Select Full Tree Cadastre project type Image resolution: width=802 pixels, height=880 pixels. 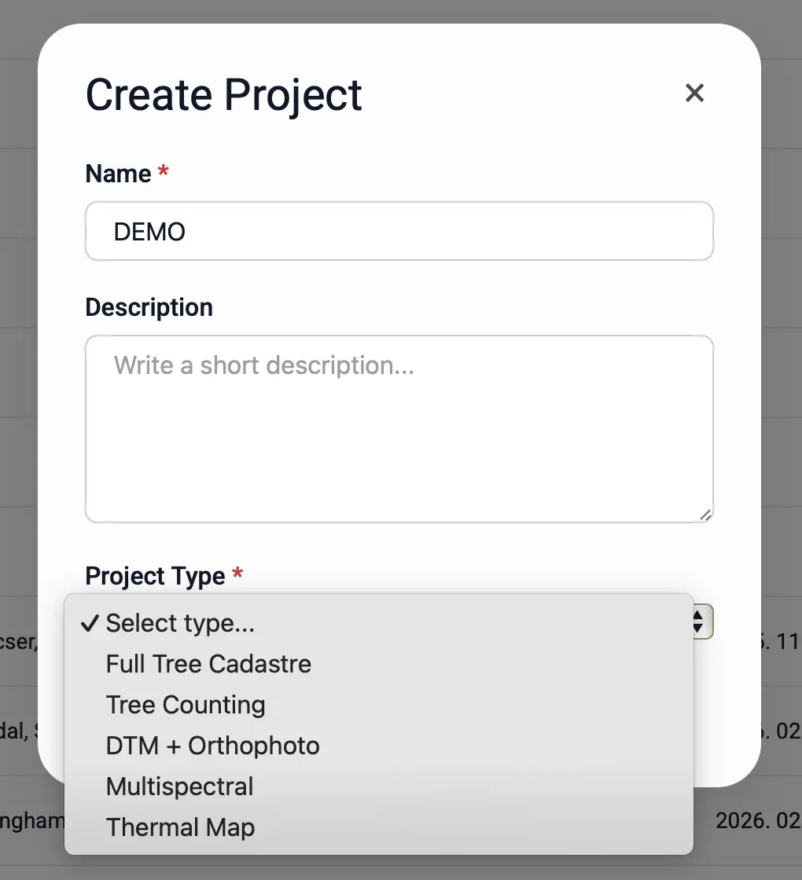point(208,664)
